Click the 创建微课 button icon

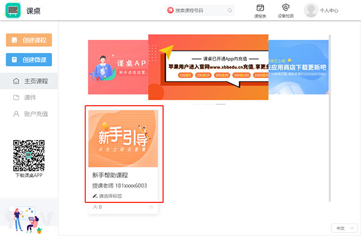pos(14,59)
